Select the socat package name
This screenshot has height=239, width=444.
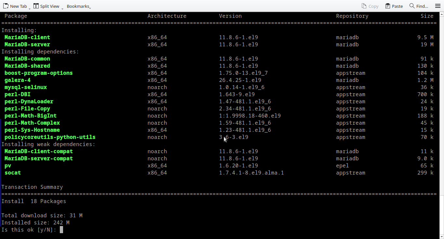coord(13,173)
